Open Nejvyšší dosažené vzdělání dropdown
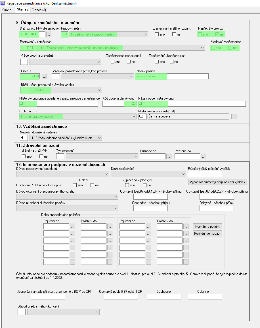260x328 pixels. click(99, 138)
